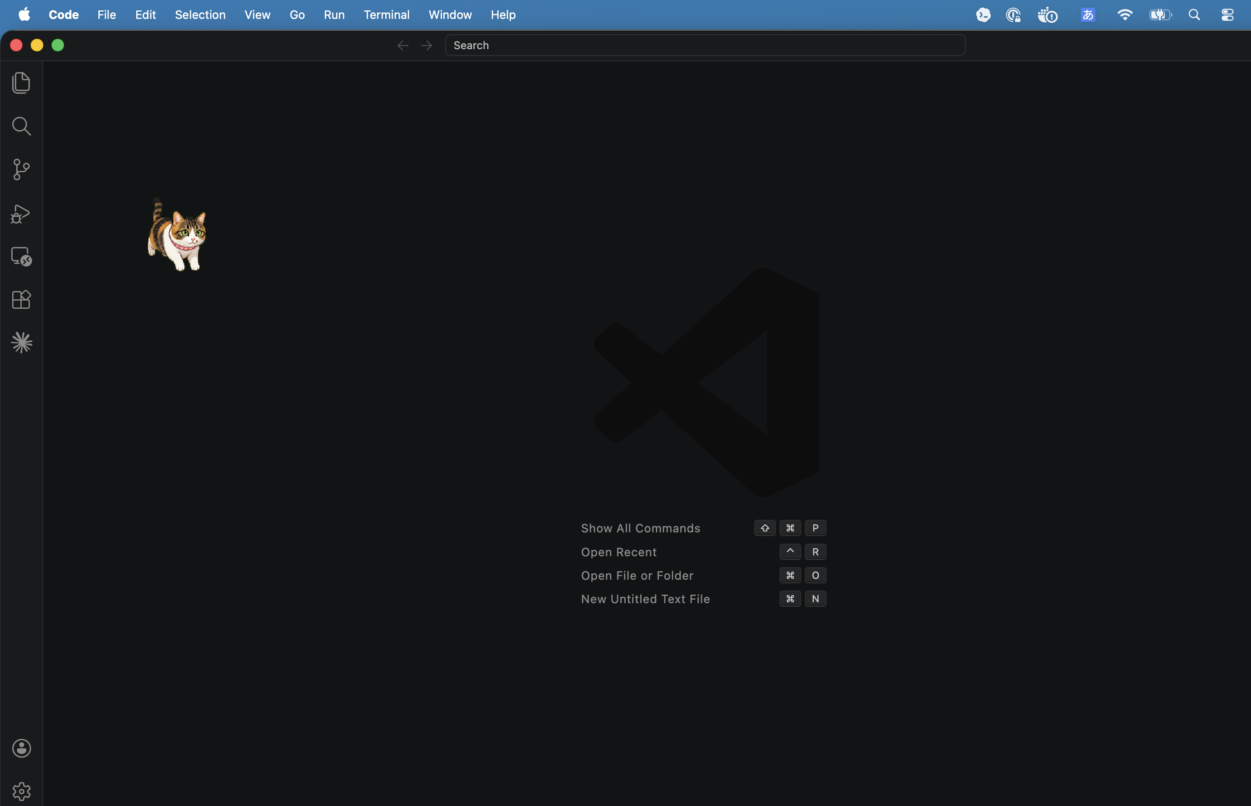
Task: Open the Docker whale menu bar icon
Action: tap(1047, 15)
